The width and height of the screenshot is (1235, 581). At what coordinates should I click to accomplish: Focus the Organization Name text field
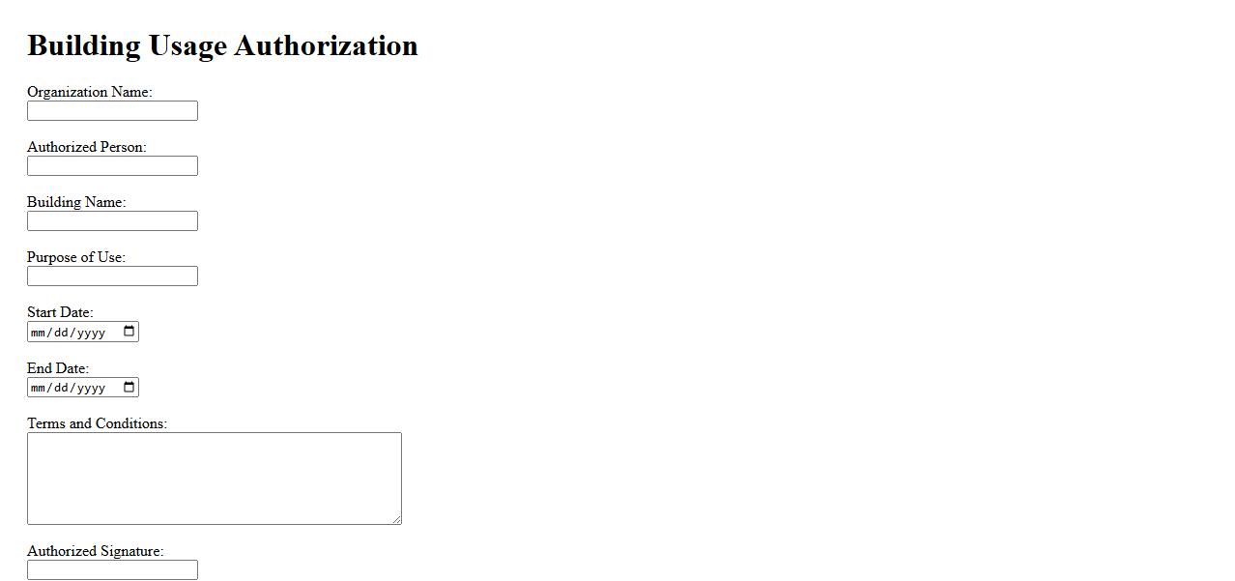pos(112,111)
